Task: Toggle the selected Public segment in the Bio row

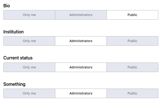Action: coord(132,15)
